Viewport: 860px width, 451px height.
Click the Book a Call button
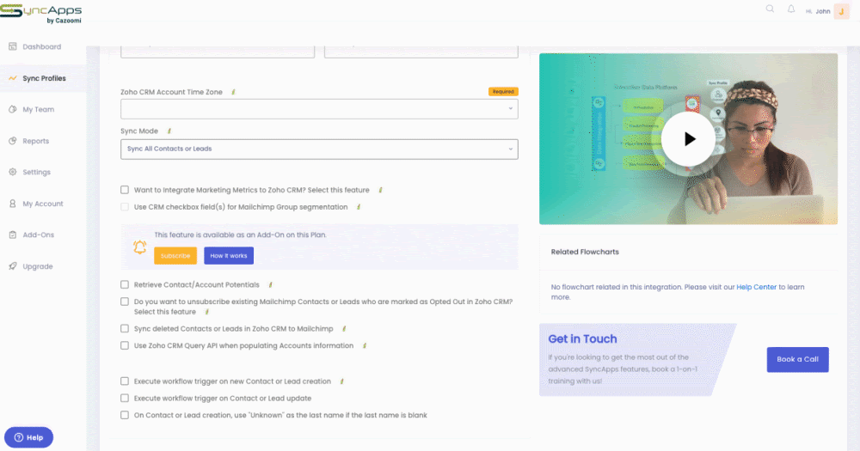797,359
